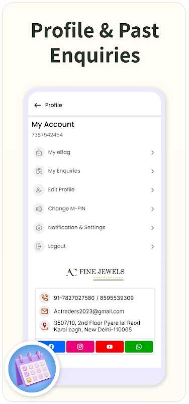Open the My eBag bag icon
This screenshot has height=404, width=189.
click(39, 153)
